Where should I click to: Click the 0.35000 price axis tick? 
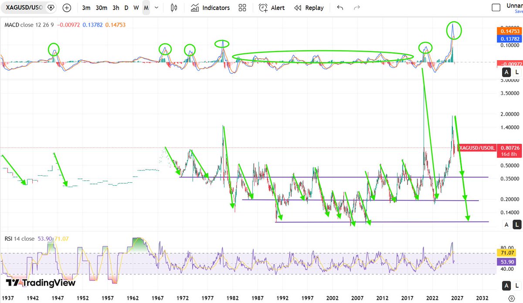coord(509,179)
